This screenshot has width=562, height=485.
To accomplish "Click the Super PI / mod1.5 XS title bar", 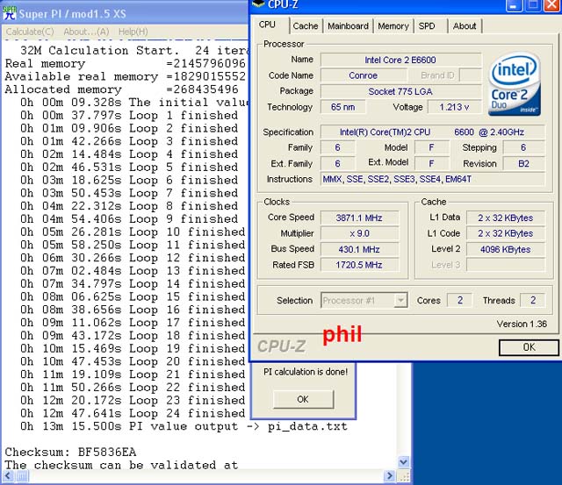I will 125,14.
